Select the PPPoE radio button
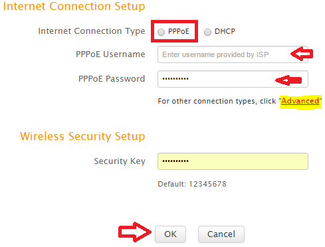This screenshot has width=325, height=247. pos(161,32)
